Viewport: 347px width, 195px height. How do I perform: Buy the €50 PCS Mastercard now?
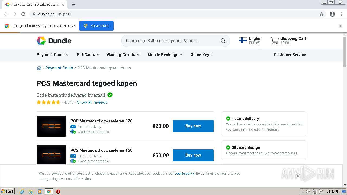tap(193, 155)
